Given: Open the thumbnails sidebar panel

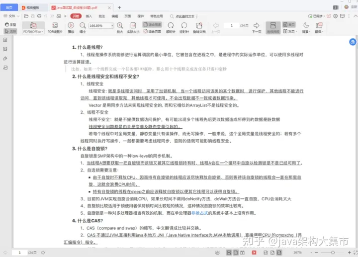Looking at the screenshot, I should 5,49.
